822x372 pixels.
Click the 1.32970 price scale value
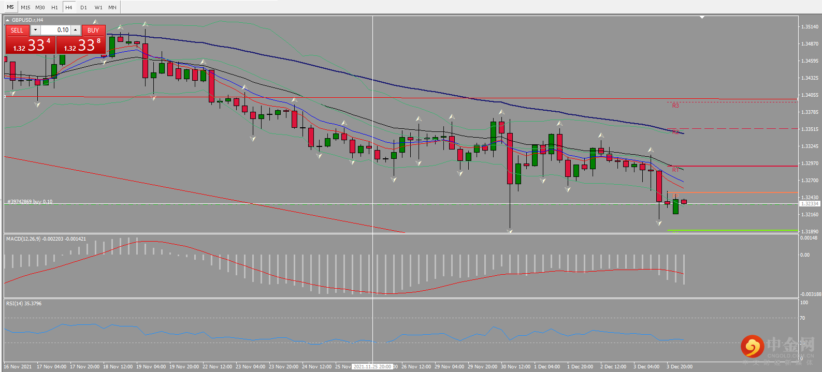pos(810,163)
